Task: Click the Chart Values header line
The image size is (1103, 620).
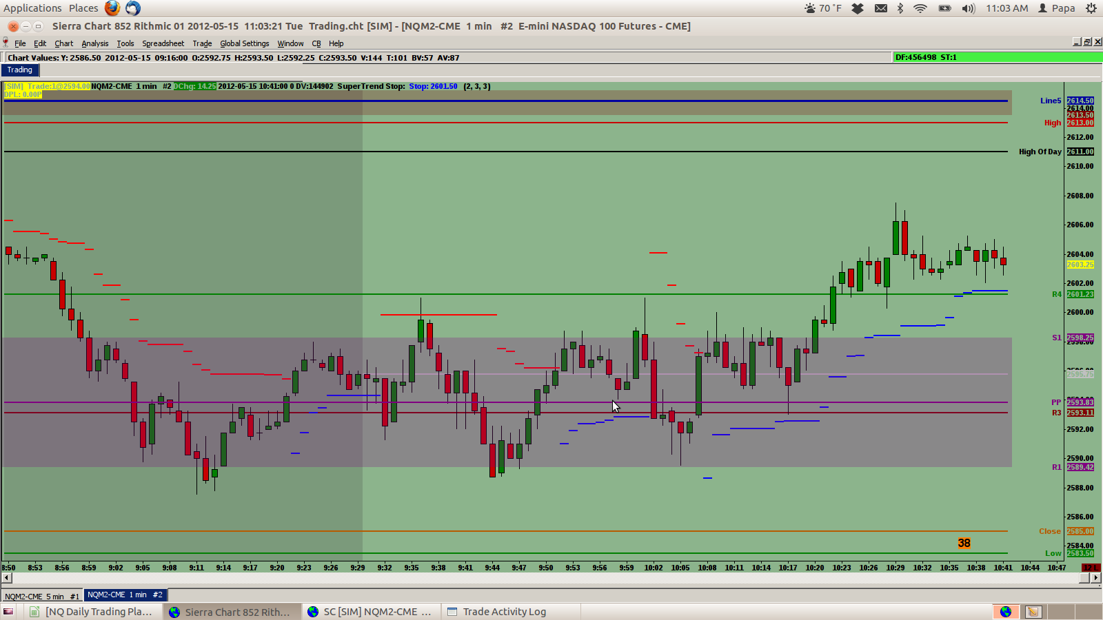Action: point(234,58)
